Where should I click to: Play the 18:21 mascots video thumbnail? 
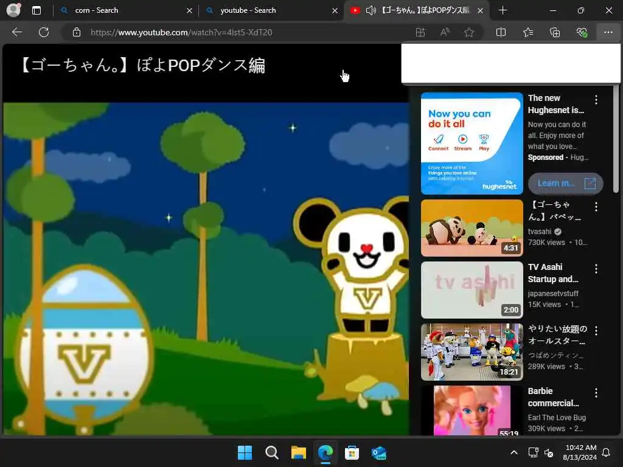pyautogui.click(x=472, y=352)
